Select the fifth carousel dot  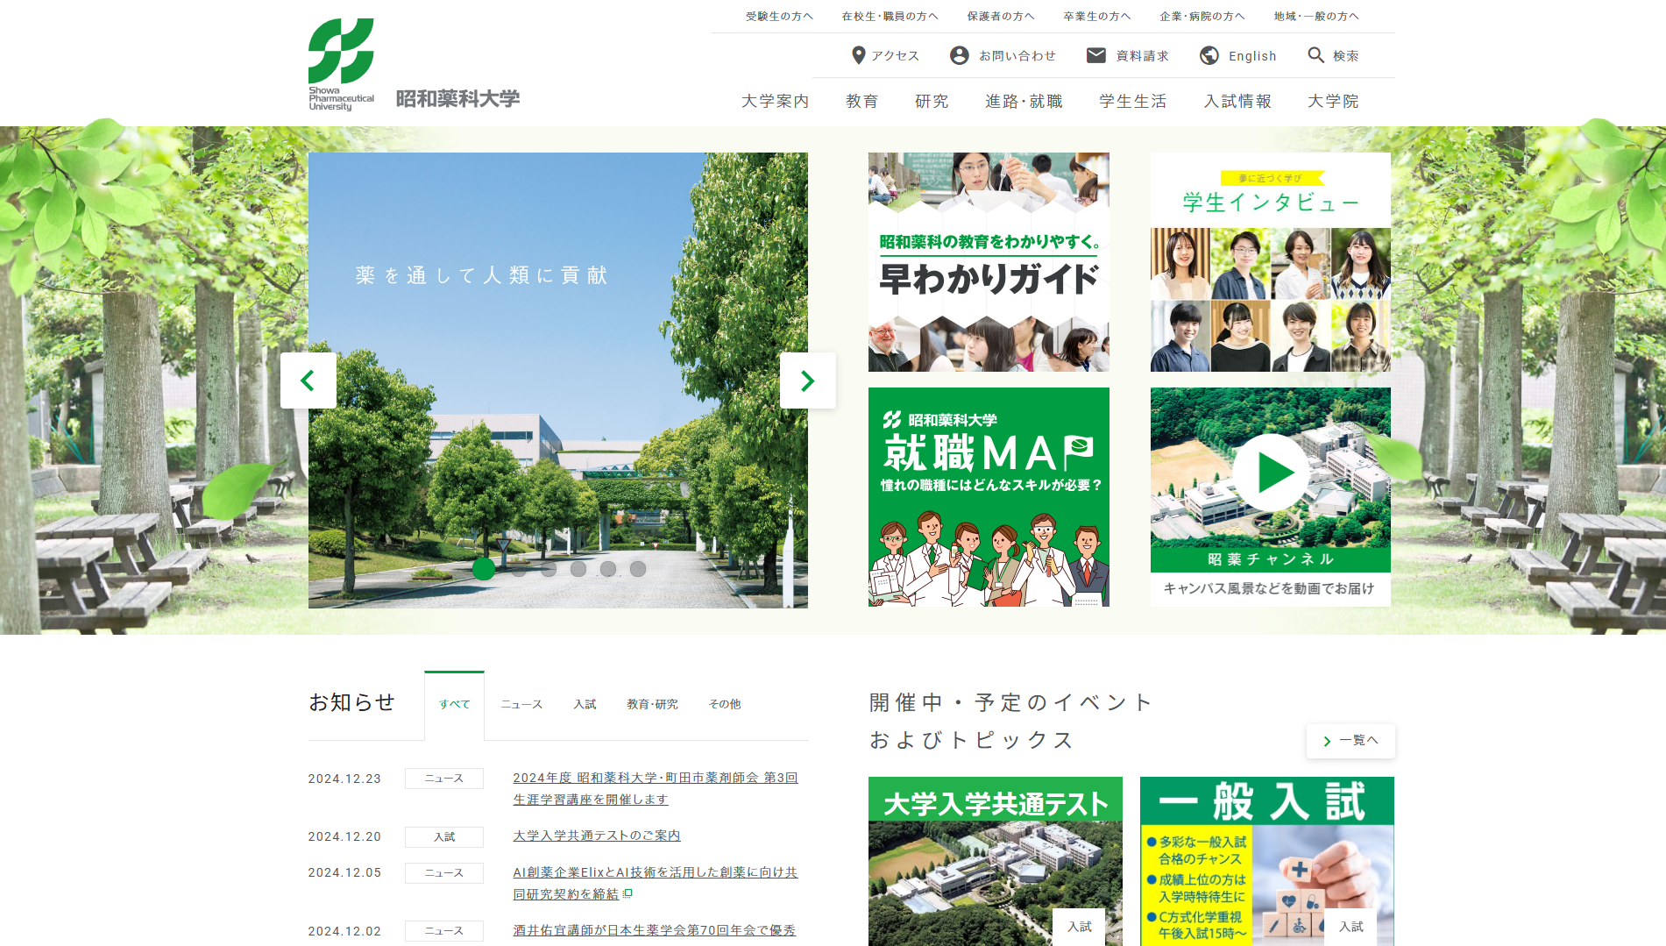click(x=608, y=569)
